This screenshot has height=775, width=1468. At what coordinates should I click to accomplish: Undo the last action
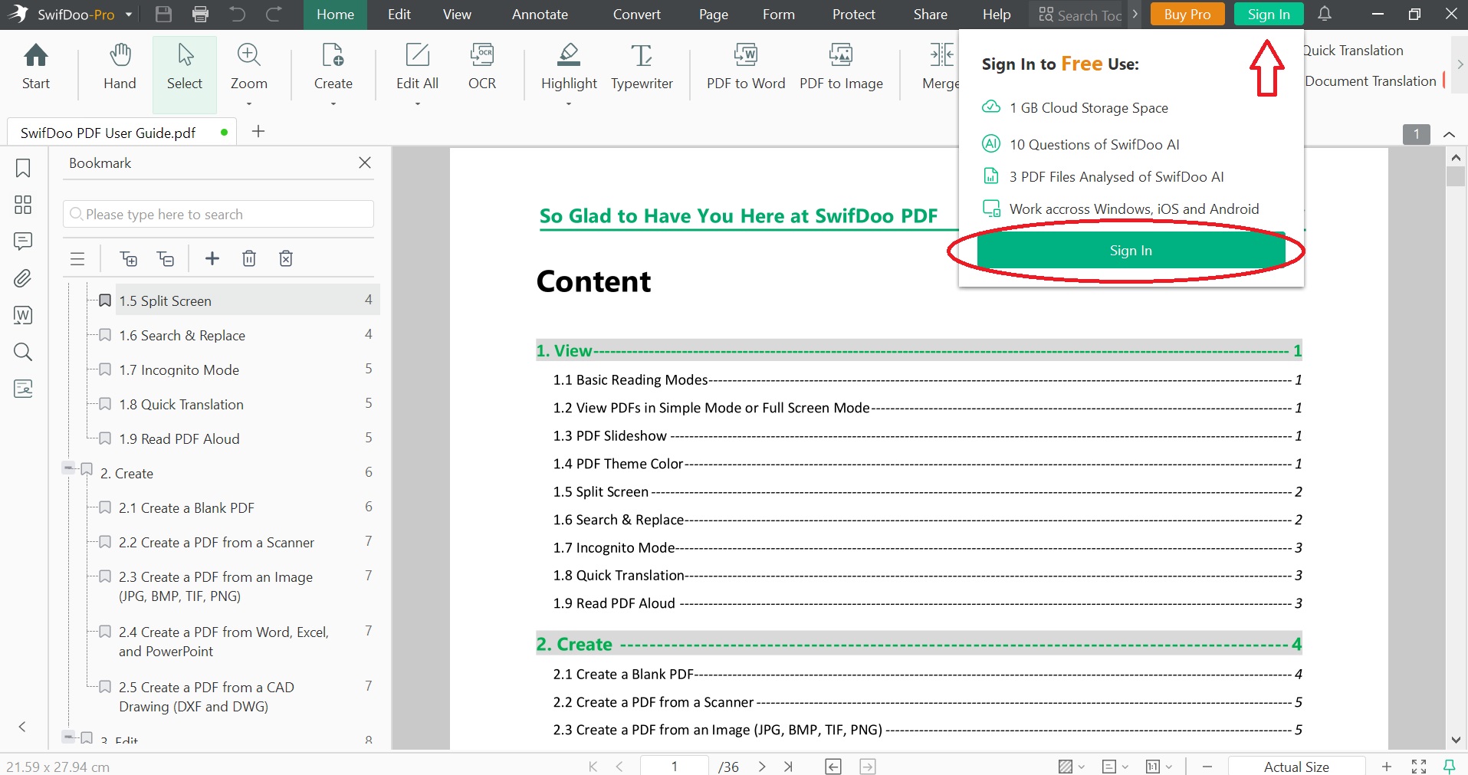coord(238,14)
